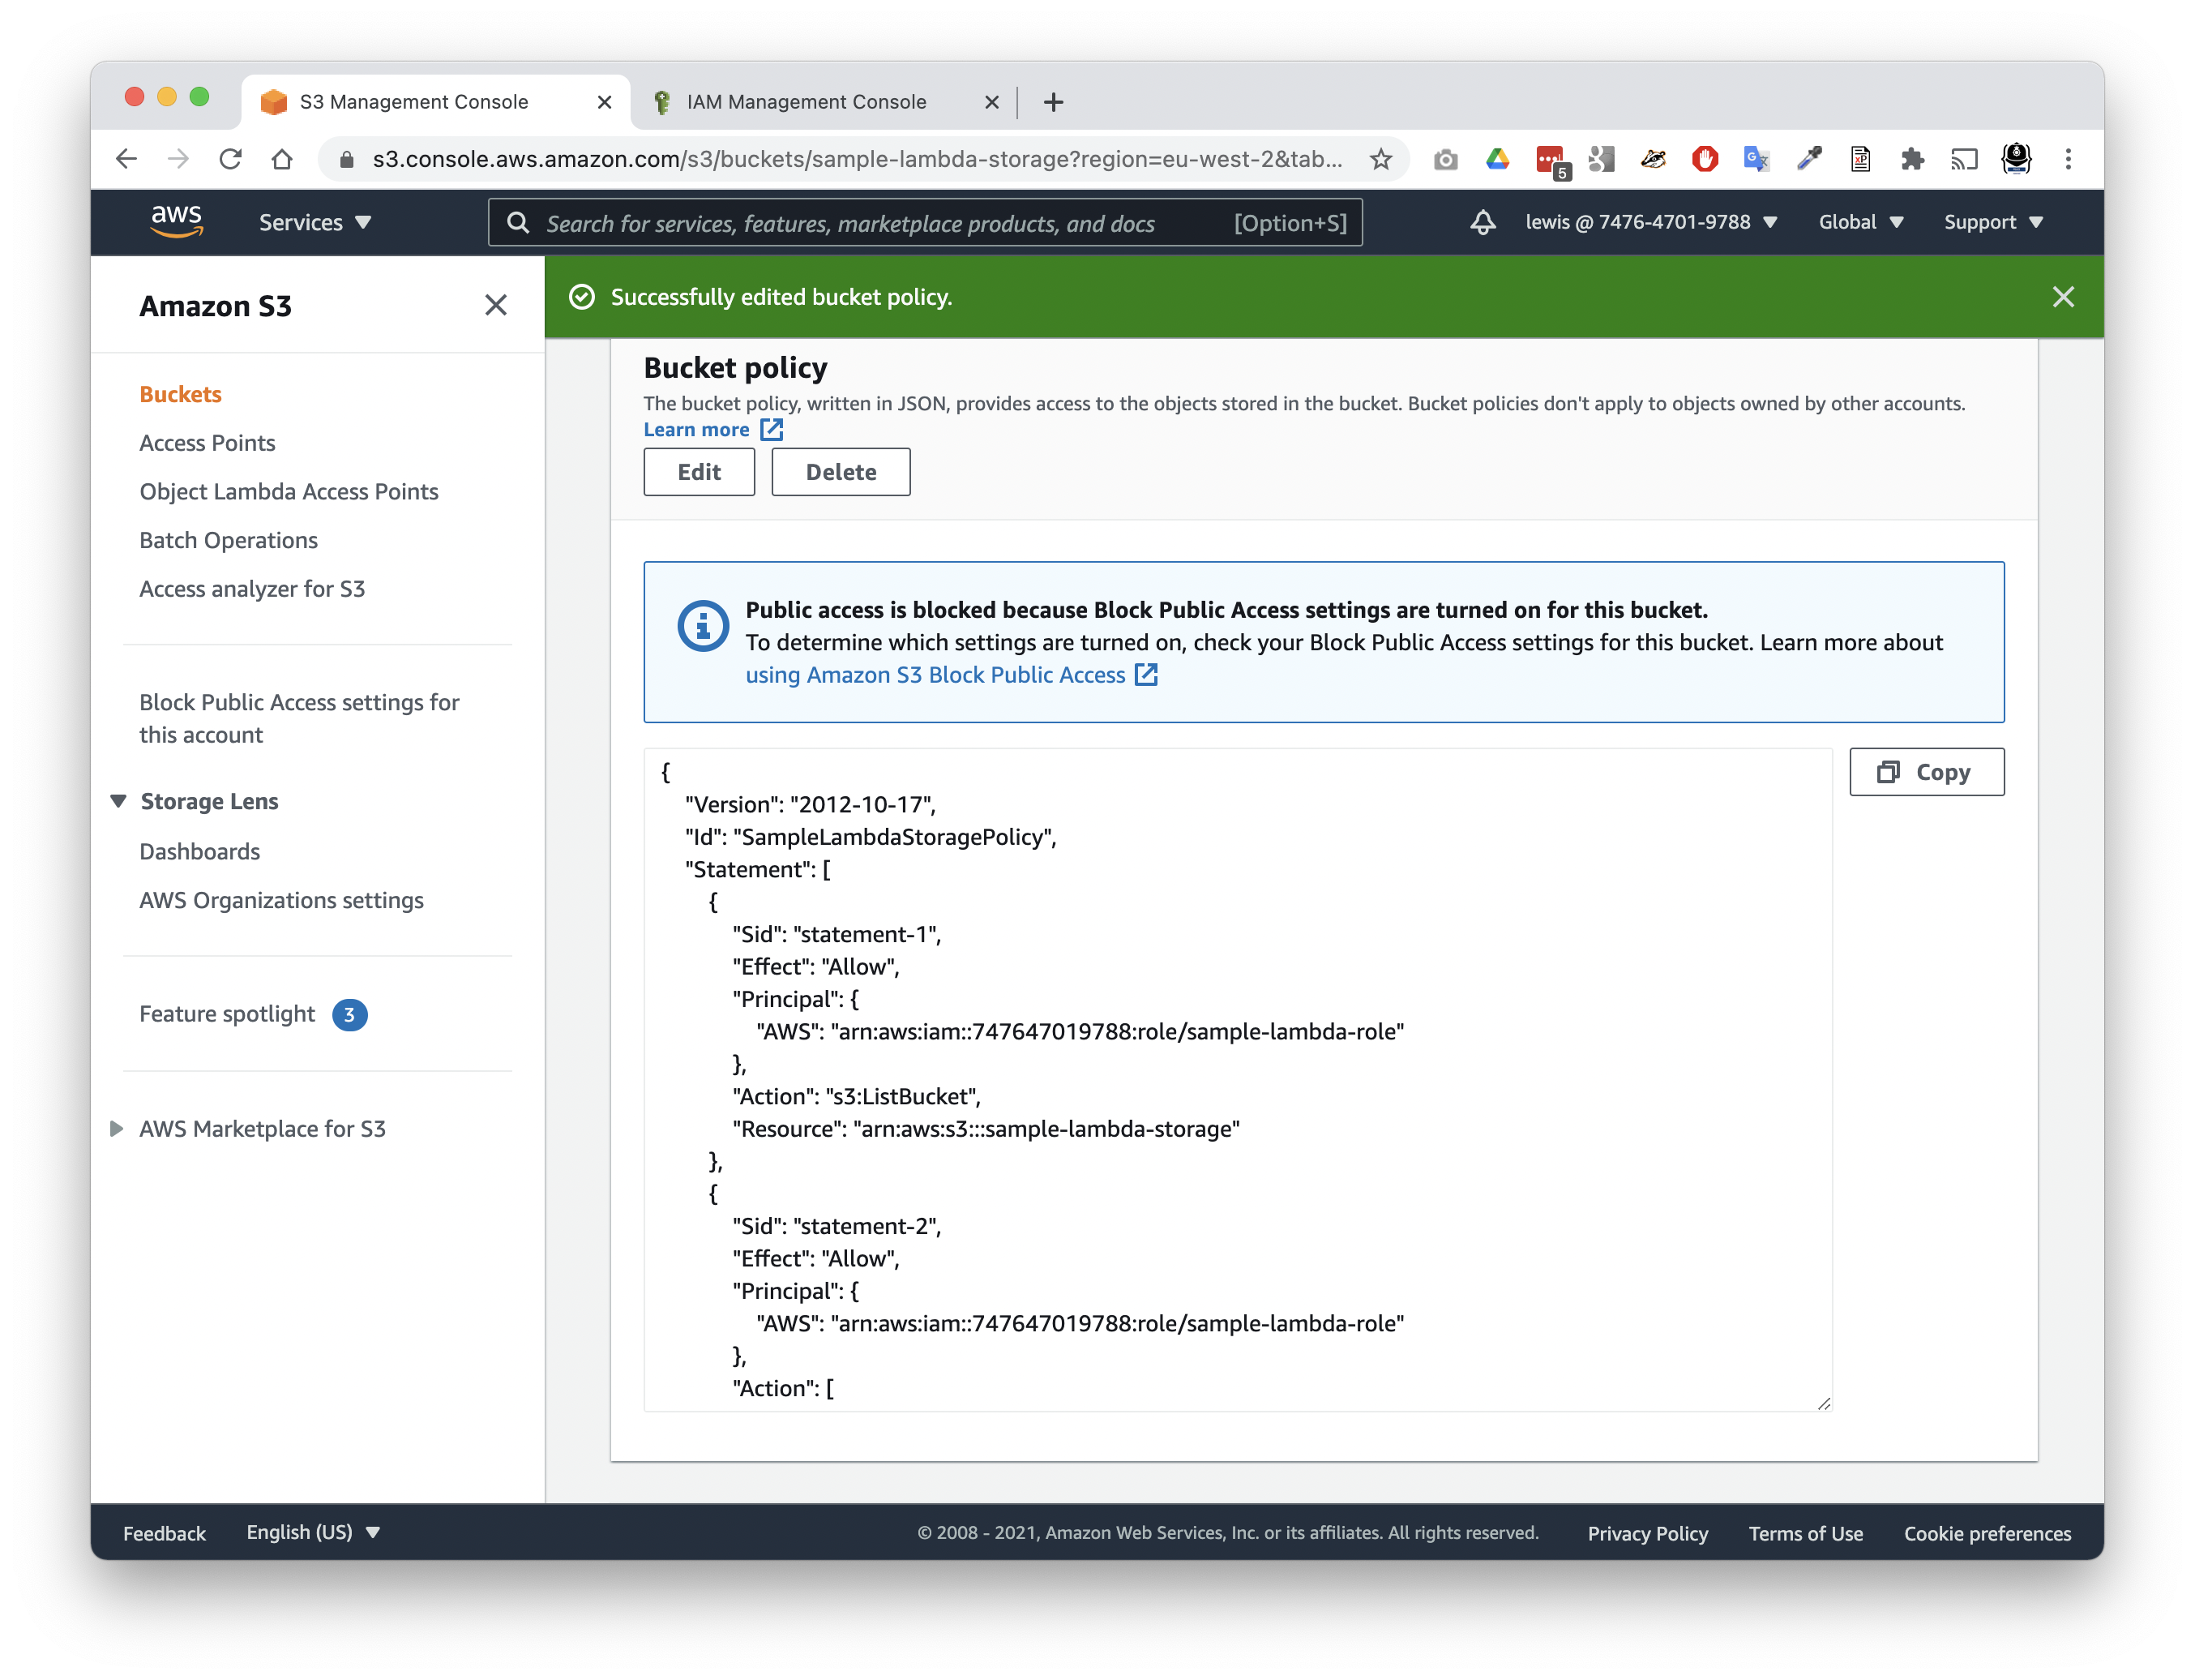Open the Support dropdown menu

pyautogui.click(x=1992, y=222)
